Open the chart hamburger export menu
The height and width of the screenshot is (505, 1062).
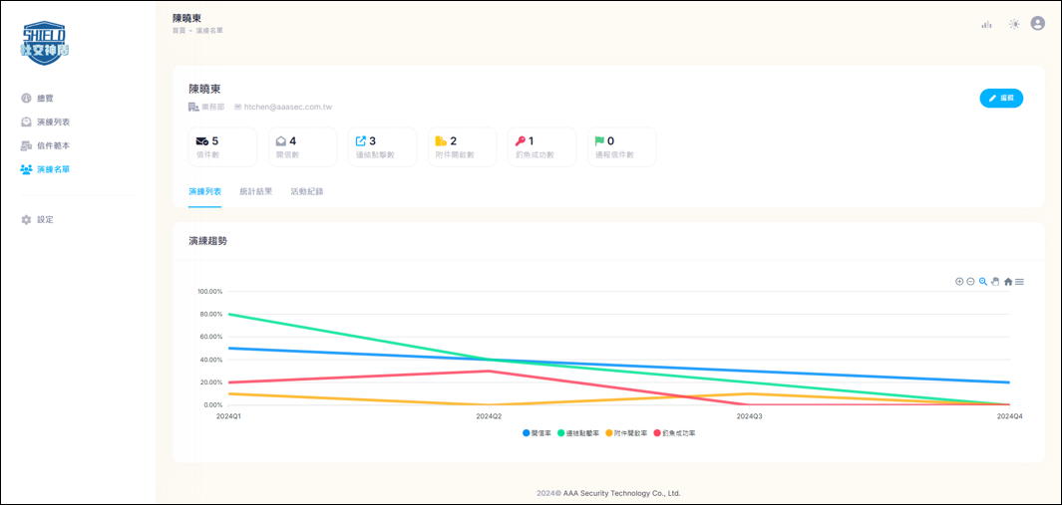tap(1019, 282)
